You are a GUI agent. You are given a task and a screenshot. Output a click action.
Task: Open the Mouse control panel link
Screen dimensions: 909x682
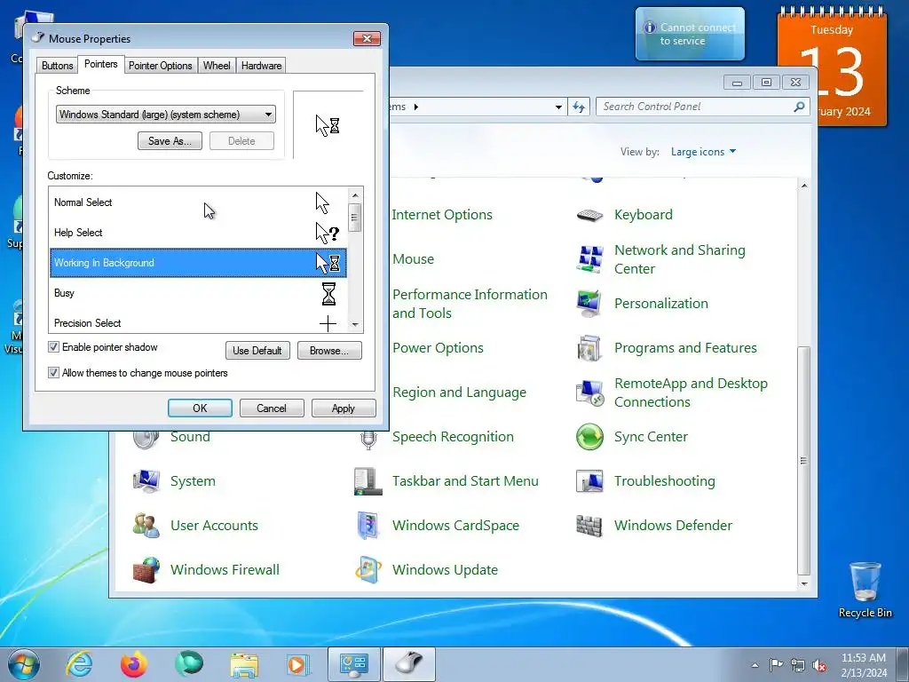[x=413, y=259]
